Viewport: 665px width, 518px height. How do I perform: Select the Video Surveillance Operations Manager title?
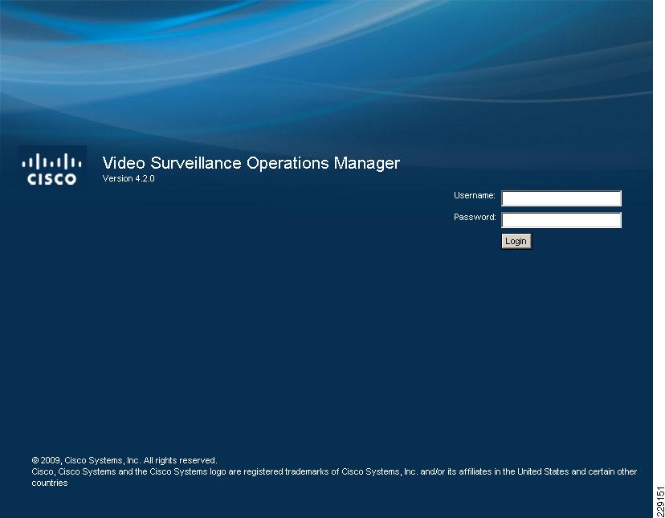point(251,163)
